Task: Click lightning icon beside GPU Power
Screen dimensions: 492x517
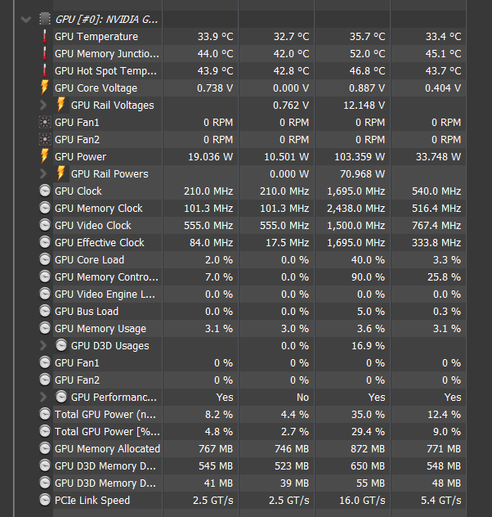Action: click(x=44, y=156)
